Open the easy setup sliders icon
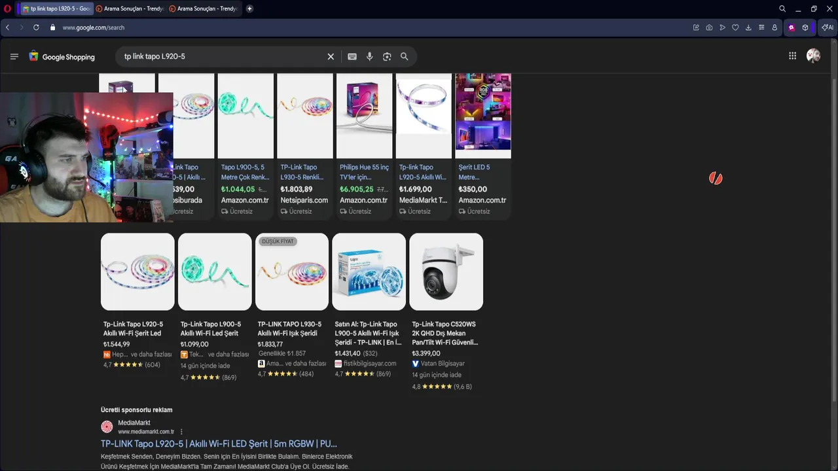 (761, 27)
